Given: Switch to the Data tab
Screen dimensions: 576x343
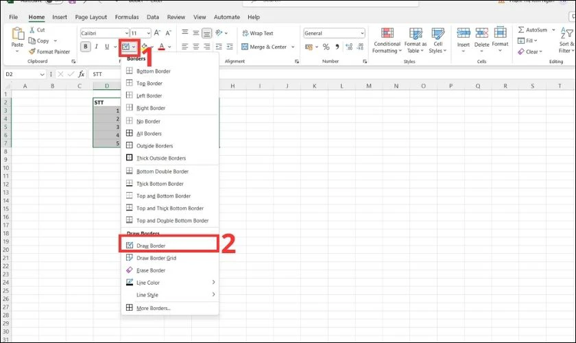Looking at the screenshot, I should [153, 17].
